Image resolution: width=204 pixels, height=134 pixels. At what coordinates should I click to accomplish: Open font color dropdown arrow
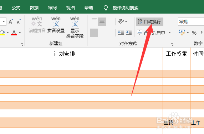tap(20, 33)
